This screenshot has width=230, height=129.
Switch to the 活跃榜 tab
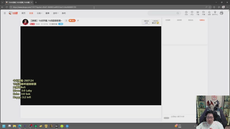coord(179,20)
